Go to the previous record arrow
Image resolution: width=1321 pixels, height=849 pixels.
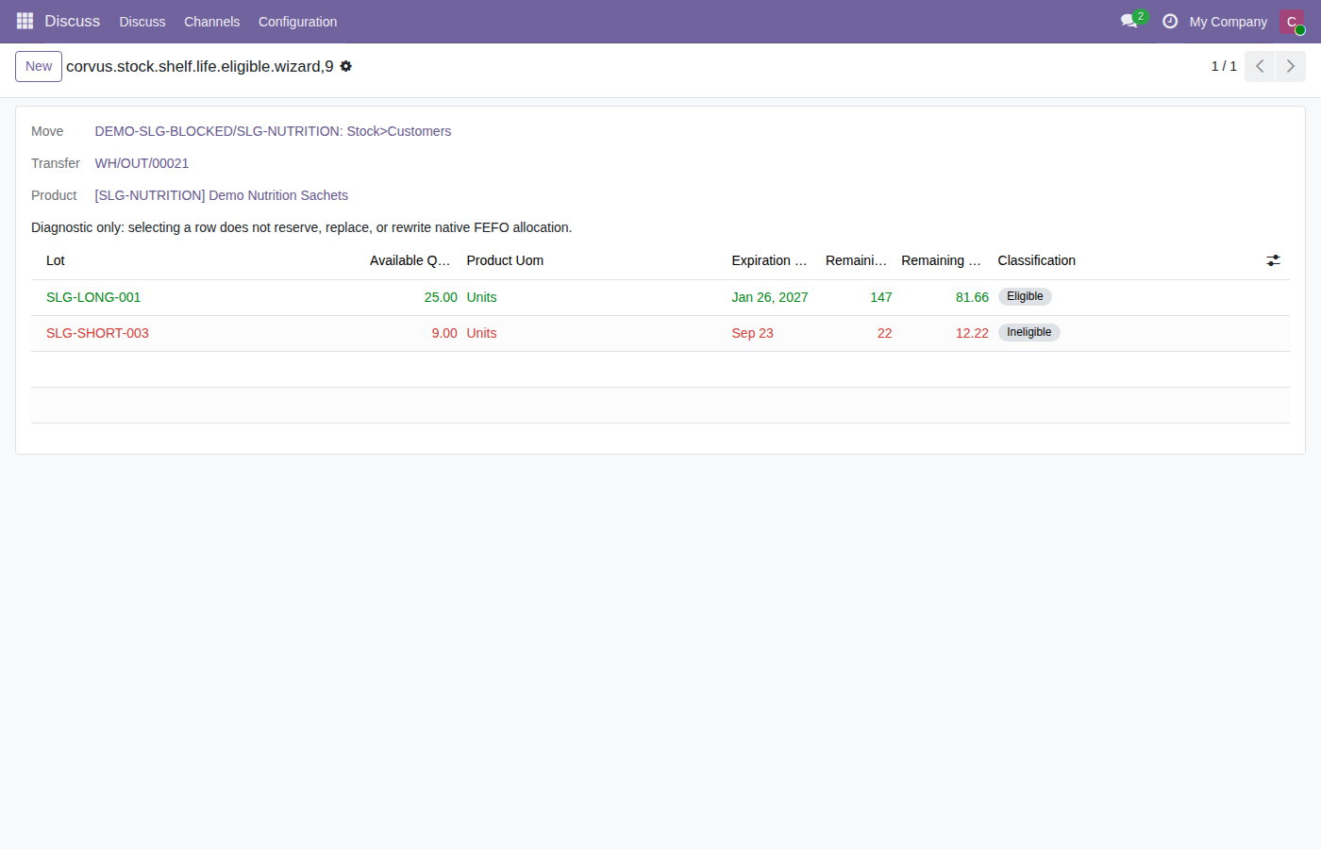click(1260, 66)
